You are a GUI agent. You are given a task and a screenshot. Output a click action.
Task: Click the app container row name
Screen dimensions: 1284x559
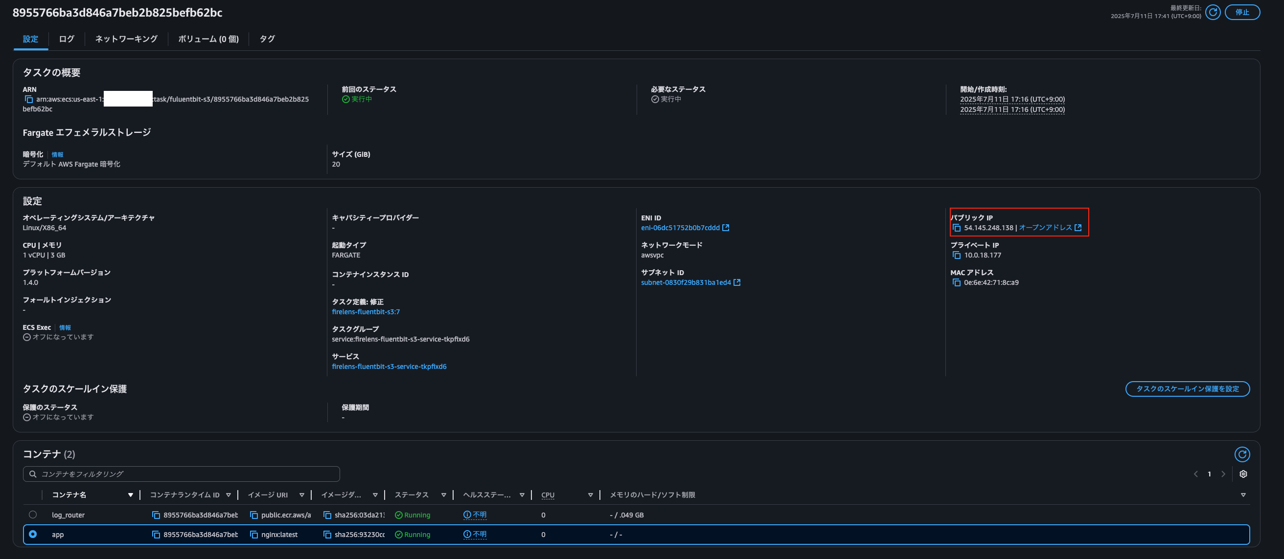pos(58,534)
